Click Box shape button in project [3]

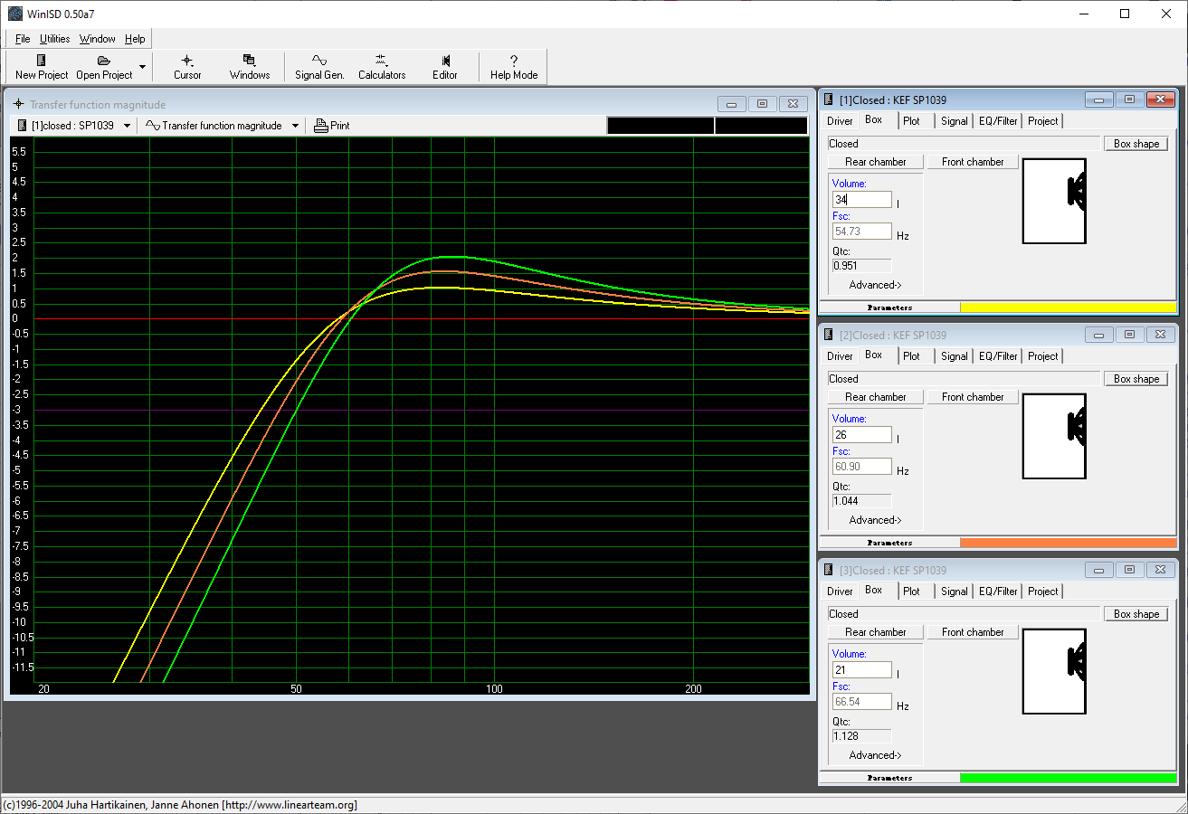tap(1136, 614)
